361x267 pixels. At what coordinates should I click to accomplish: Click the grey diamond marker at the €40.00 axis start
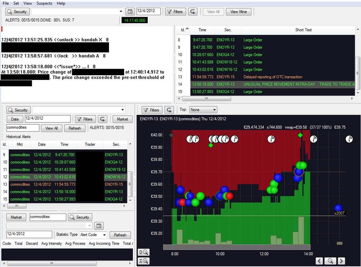click(x=171, y=135)
